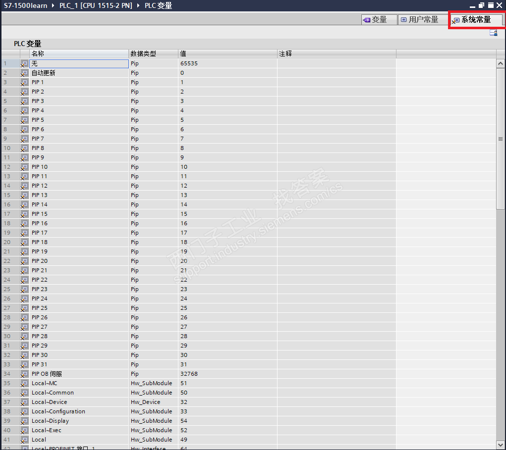Click PLC_1 [CPU 1515-2 PN] in breadcrumb
The height and width of the screenshot is (450, 506).
tap(96, 5)
